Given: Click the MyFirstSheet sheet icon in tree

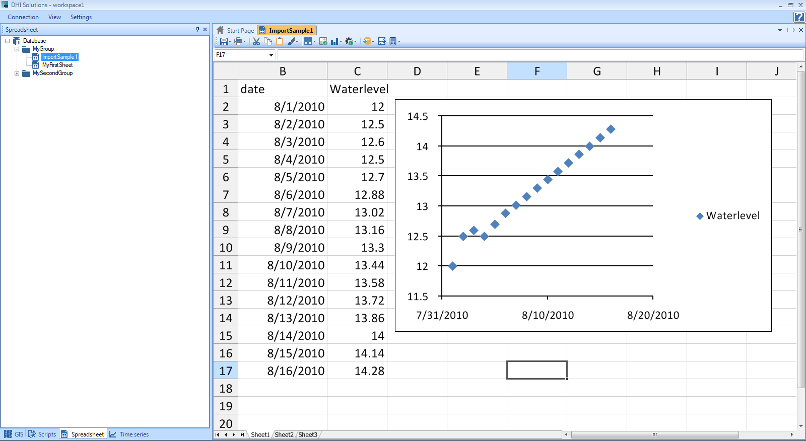Looking at the screenshot, I should coord(36,65).
